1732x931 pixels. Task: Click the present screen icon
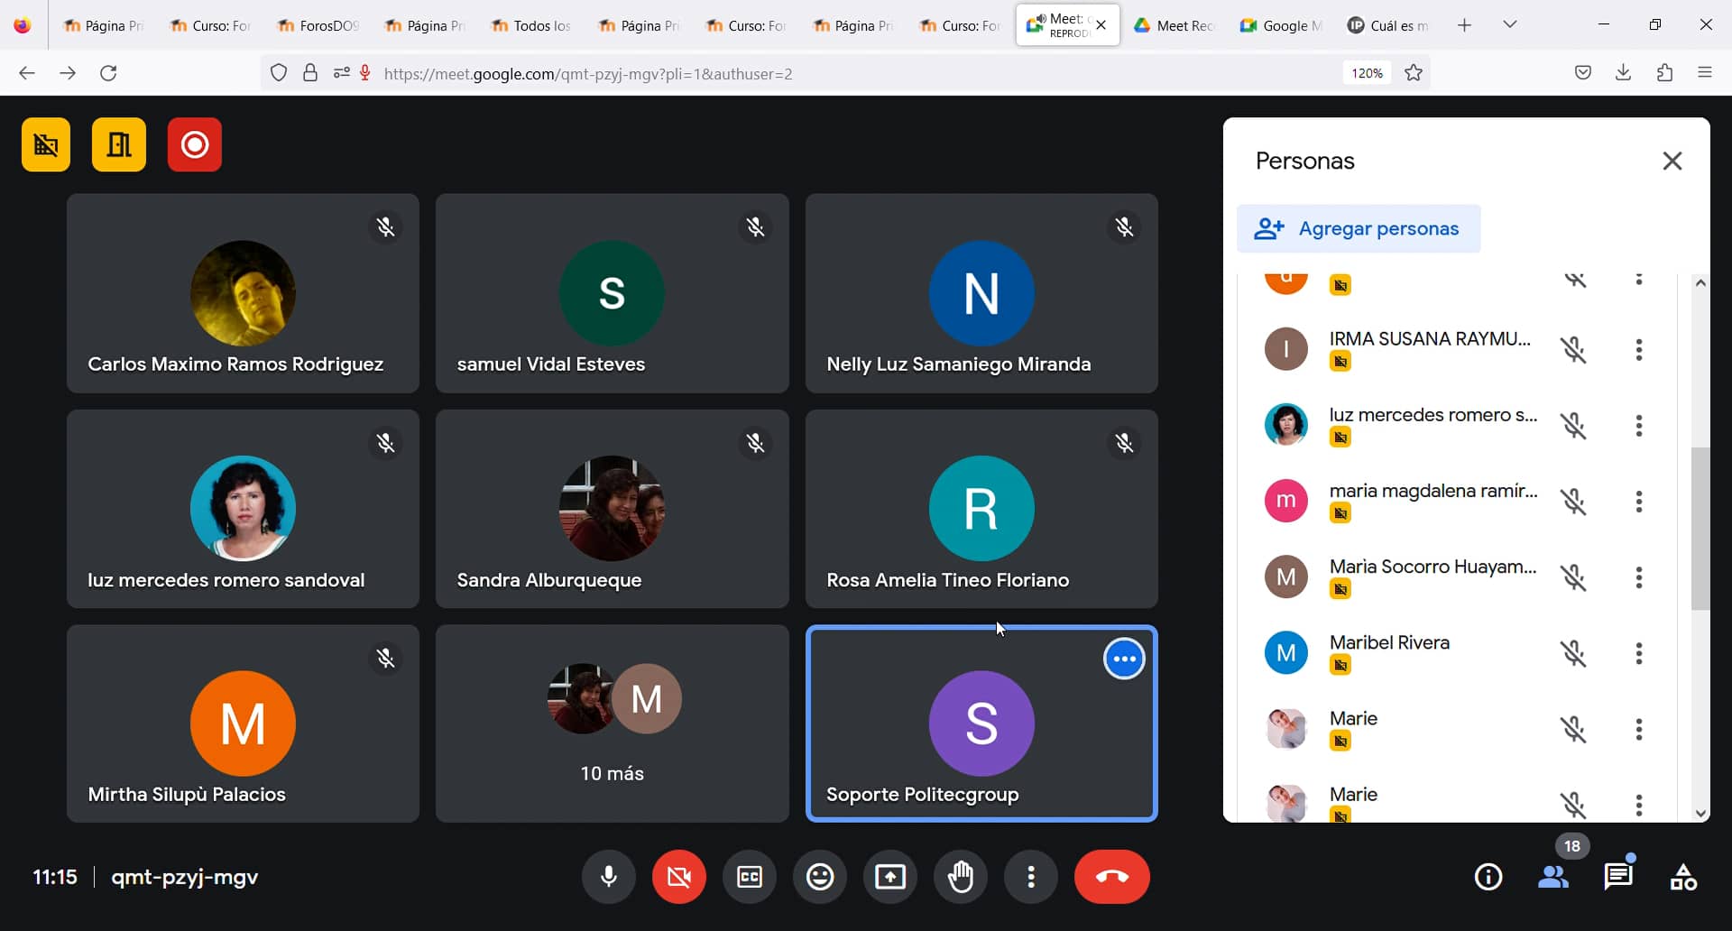tap(889, 876)
